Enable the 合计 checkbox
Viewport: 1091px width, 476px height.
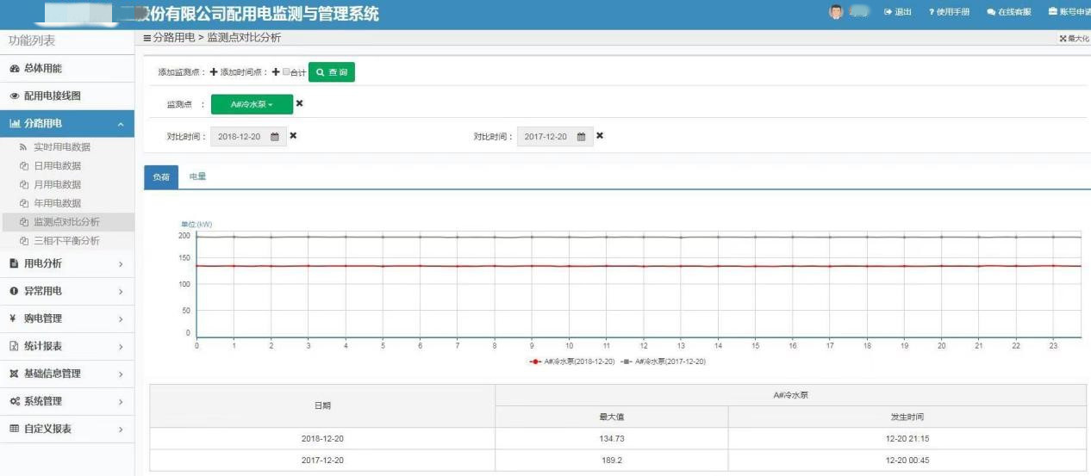287,72
